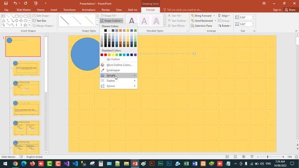Select the Oval shape in shapes gallery
The height and width of the screenshot is (168, 299).
(x=21, y=16)
